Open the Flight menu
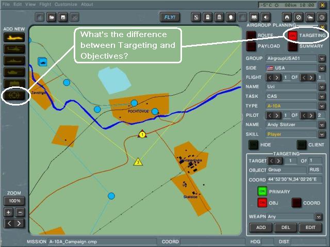 point(45,4)
